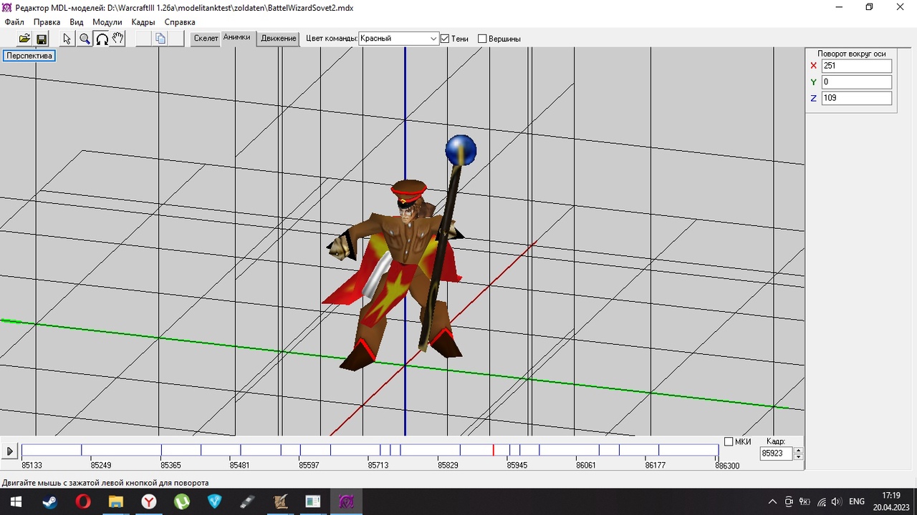Viewport: 917px width, 515px height.
Task: Switch to the Анимки tab
Action: [236, 38]
